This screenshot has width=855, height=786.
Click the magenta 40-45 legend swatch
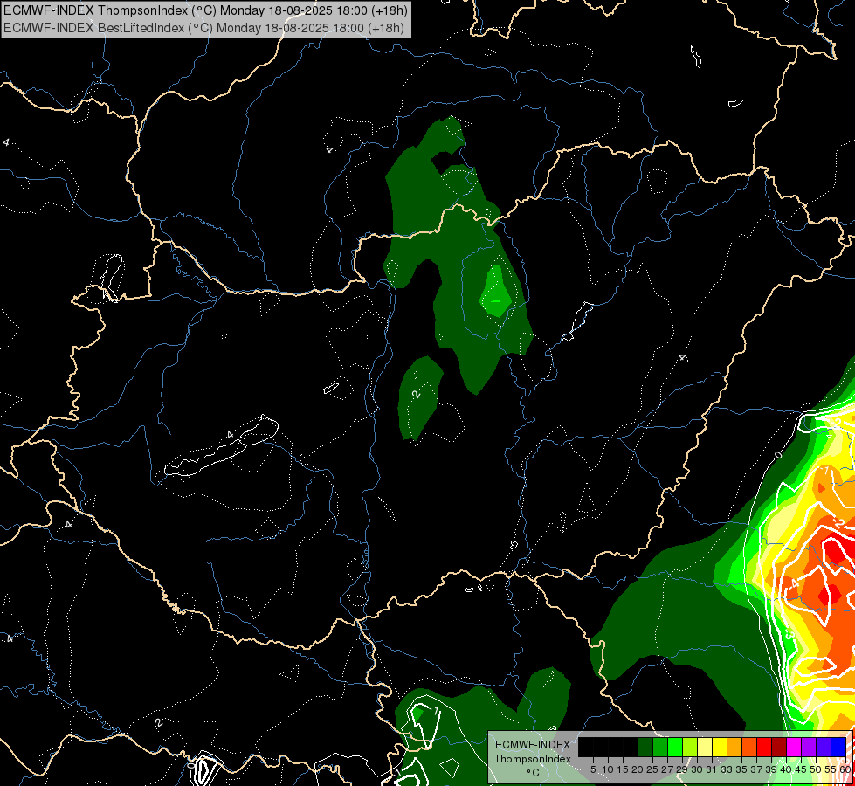tap(794, 747)
